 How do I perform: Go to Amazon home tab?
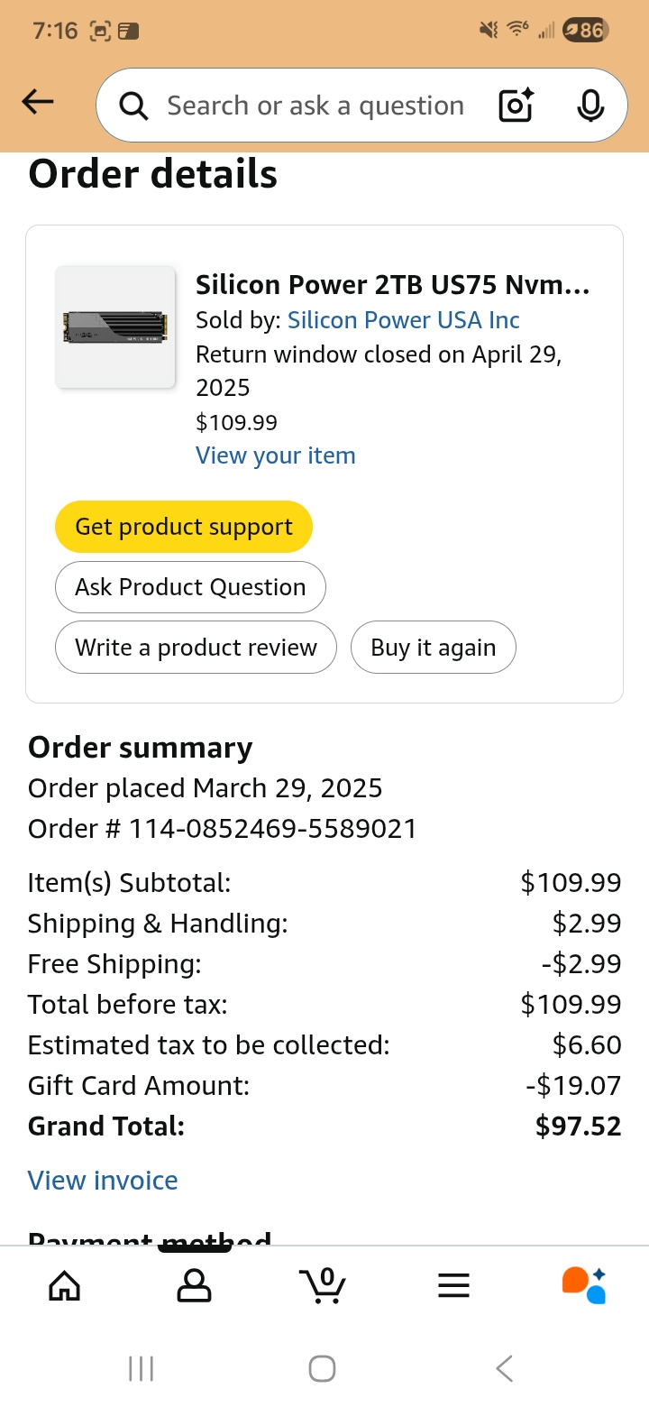pyautogui.click(x=64, y=1285)
